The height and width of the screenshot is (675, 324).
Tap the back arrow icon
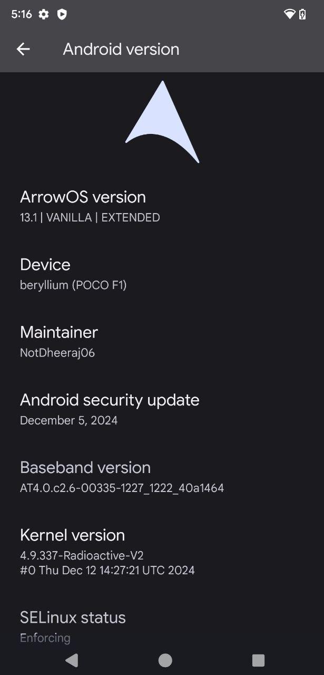coord(23,49)
